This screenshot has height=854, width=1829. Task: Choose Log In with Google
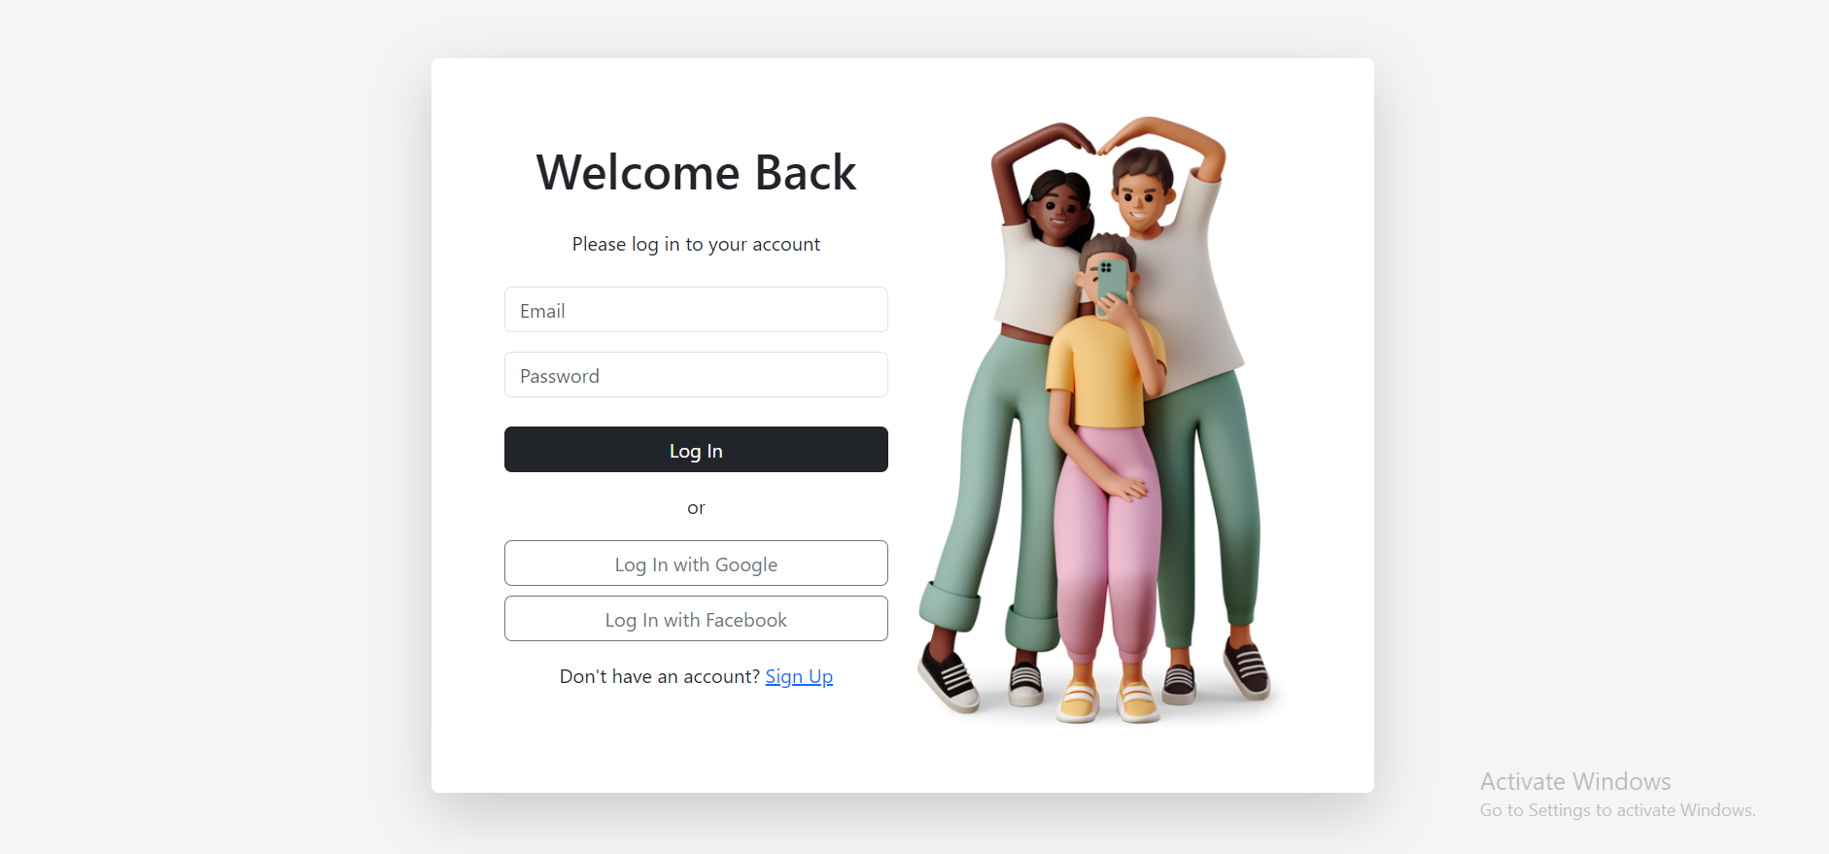(696, 564)
